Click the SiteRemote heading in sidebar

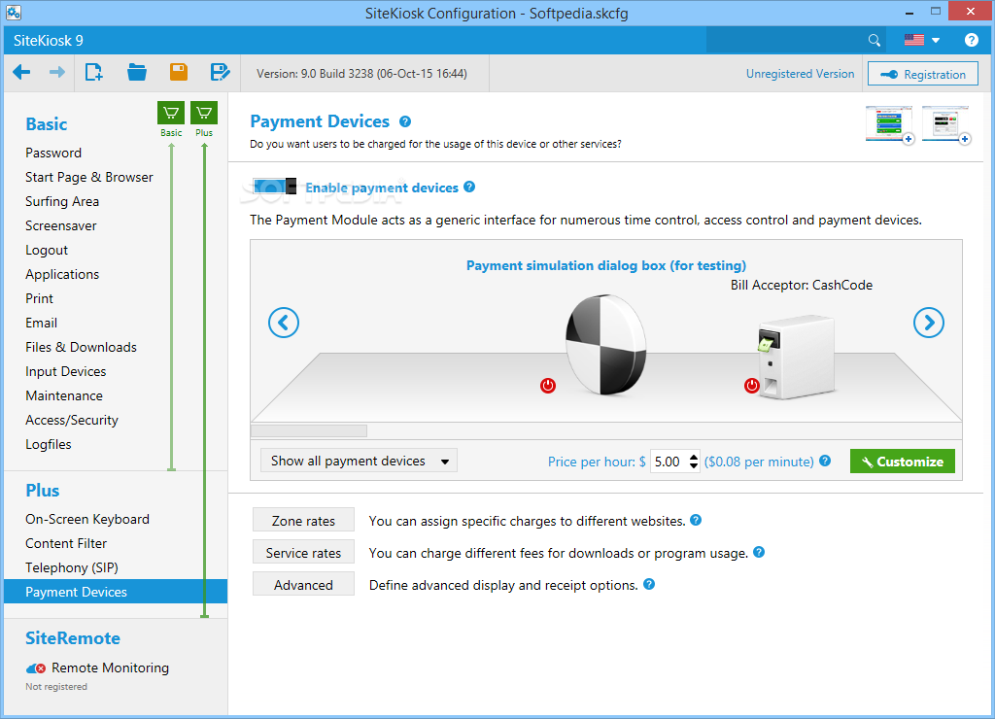(x=73, y=637)
